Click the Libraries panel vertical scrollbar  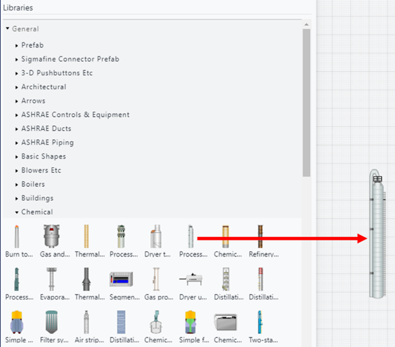pos(306,103)
